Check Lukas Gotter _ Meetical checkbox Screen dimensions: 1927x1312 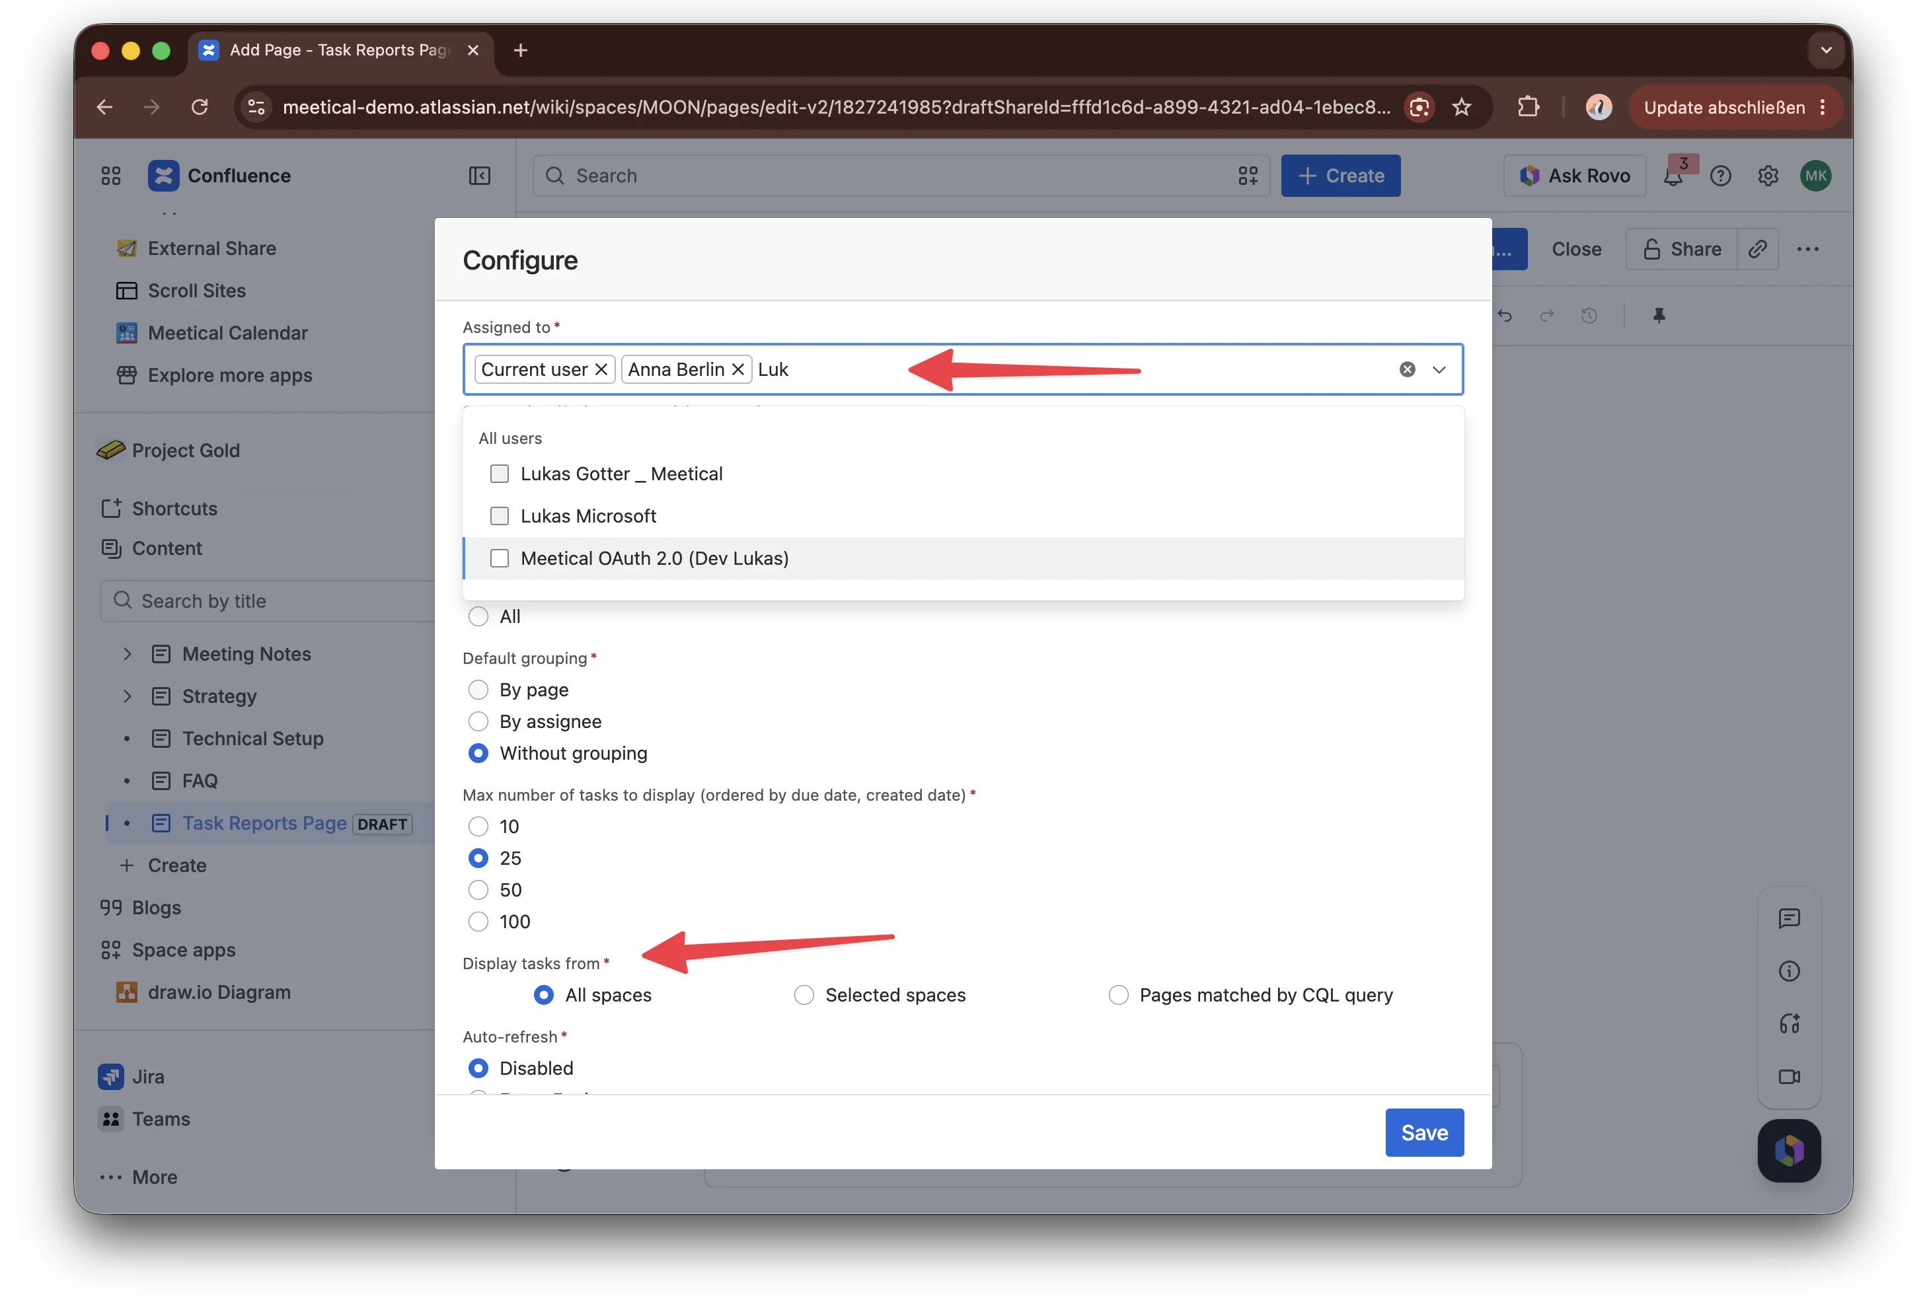499,474
